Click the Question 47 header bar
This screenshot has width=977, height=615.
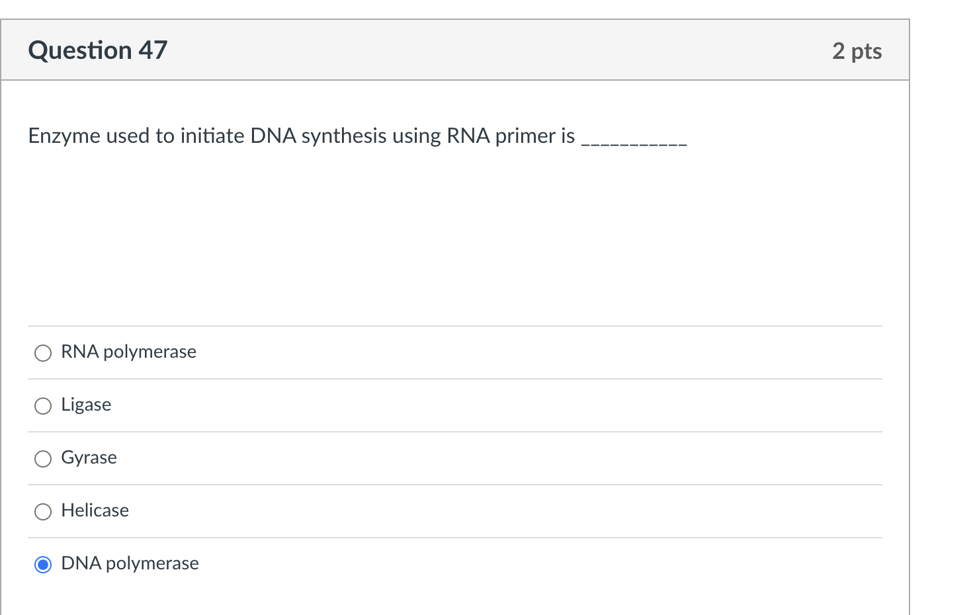455,50
